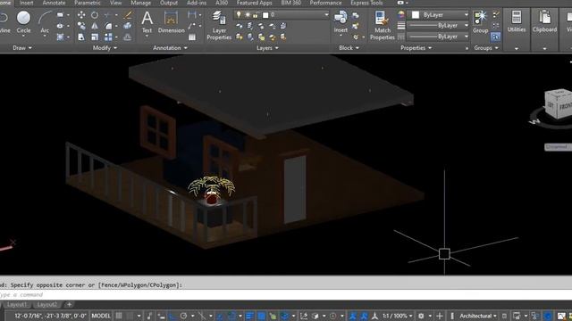Pick the Stretch tool in Modify panel
Viewport: 572px width, 321px height.
81,37
